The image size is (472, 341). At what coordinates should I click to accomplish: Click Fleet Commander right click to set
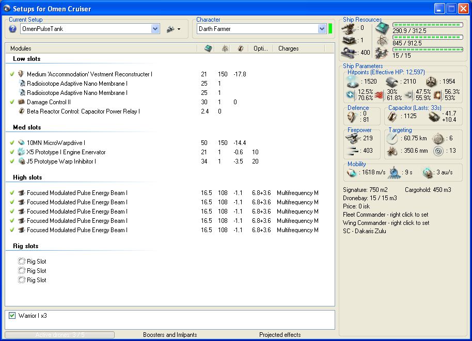point(386,215)
